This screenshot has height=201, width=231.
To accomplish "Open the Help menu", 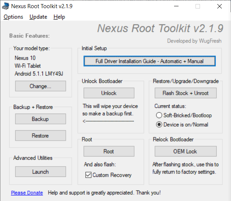I will tap(59, 17).
